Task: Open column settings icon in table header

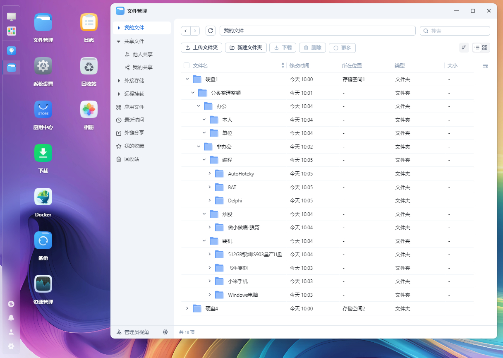Action: click(x=486, y=66)
